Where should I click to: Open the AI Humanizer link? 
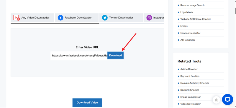click(x=188, y=40)
